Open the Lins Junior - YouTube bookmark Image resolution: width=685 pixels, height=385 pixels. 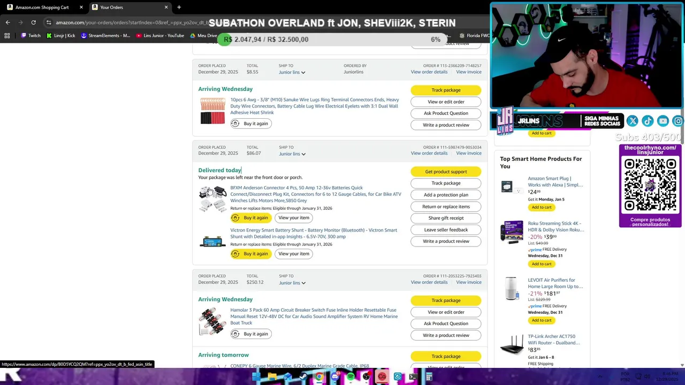(x=160, y=36)
